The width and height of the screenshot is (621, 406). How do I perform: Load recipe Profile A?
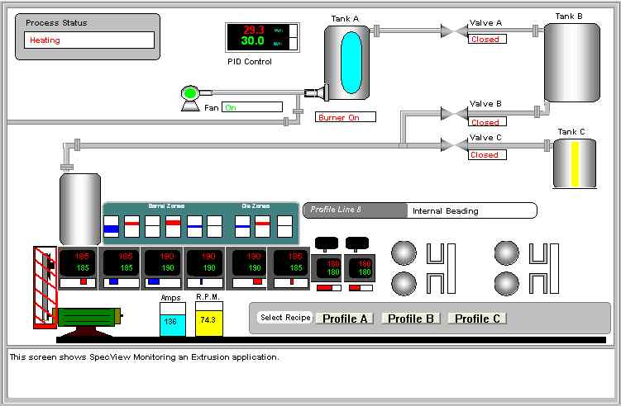pyautogui.click(x=345, y=319)
